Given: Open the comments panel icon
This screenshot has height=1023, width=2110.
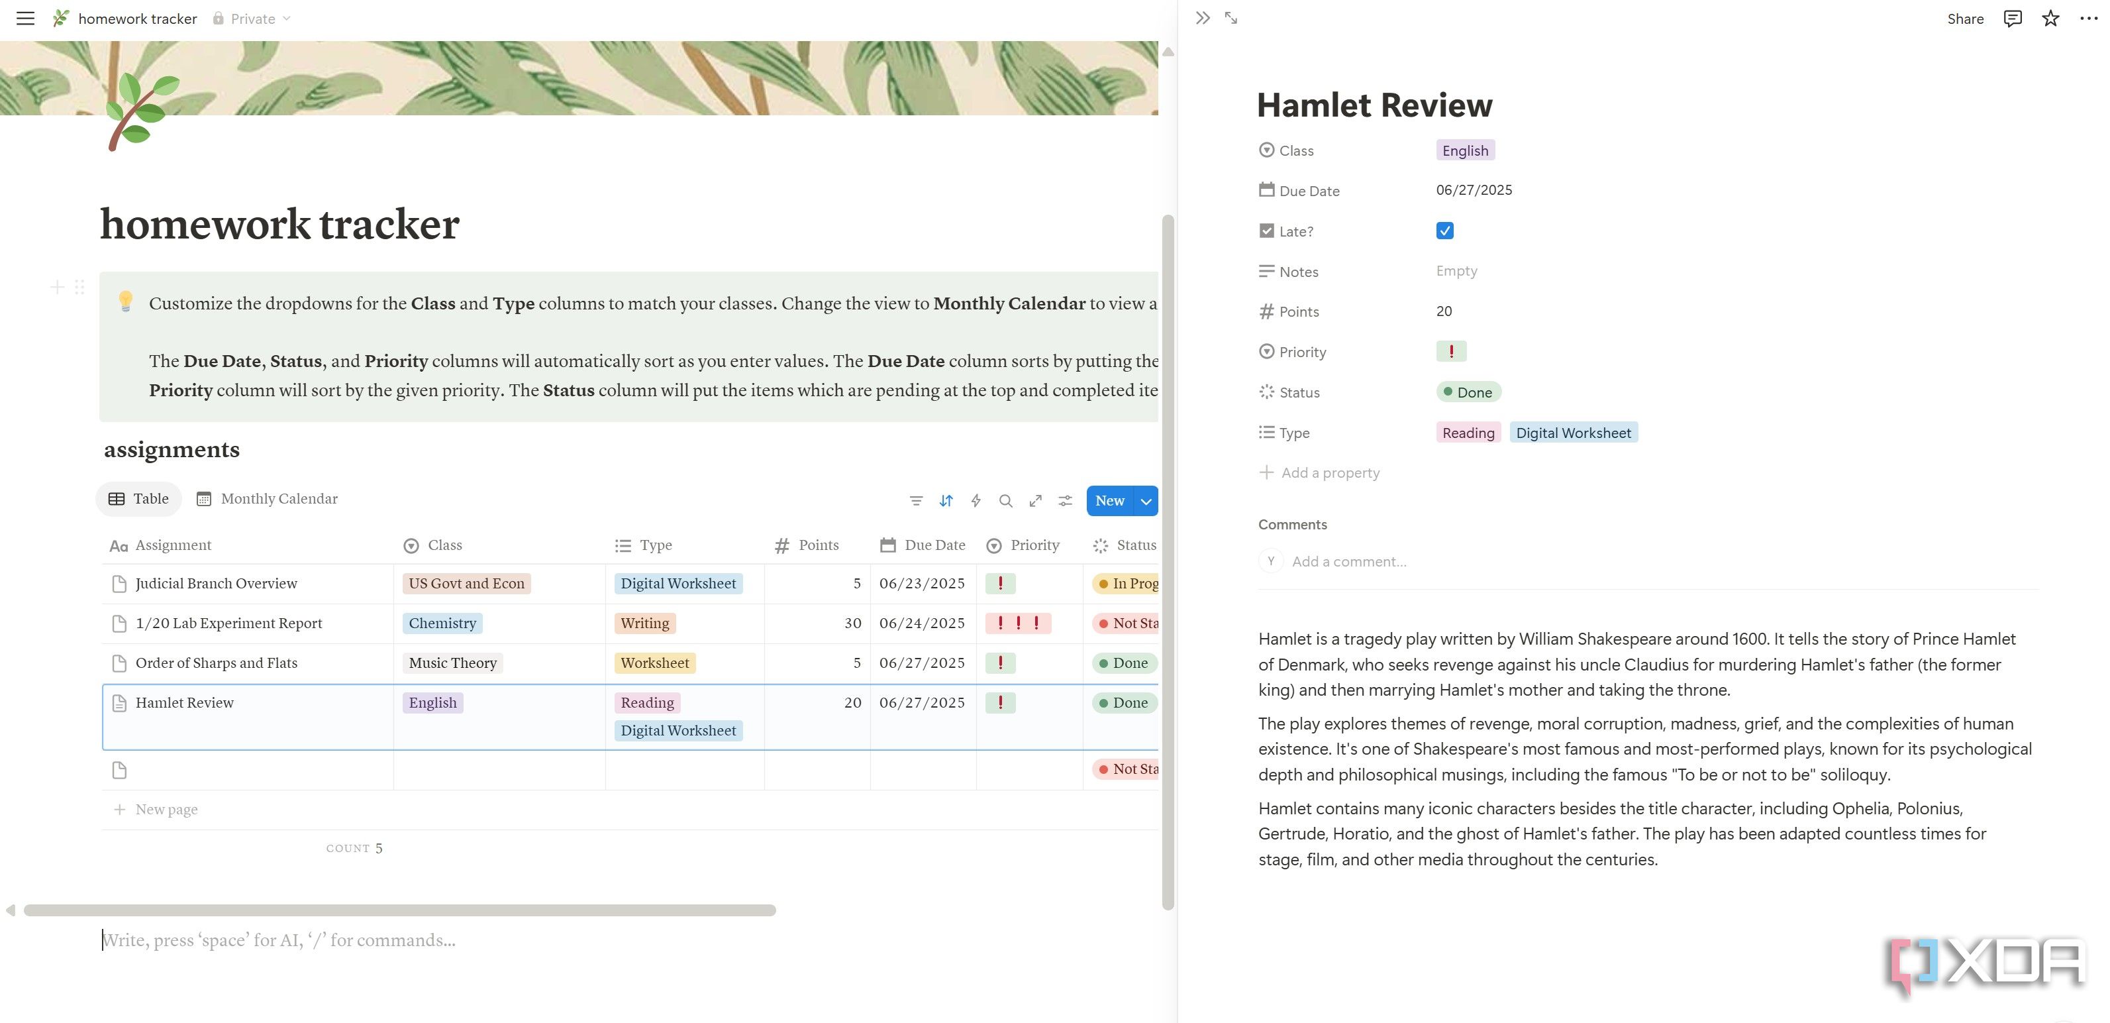Looking at the screenshot, I should click(2013, 18).
